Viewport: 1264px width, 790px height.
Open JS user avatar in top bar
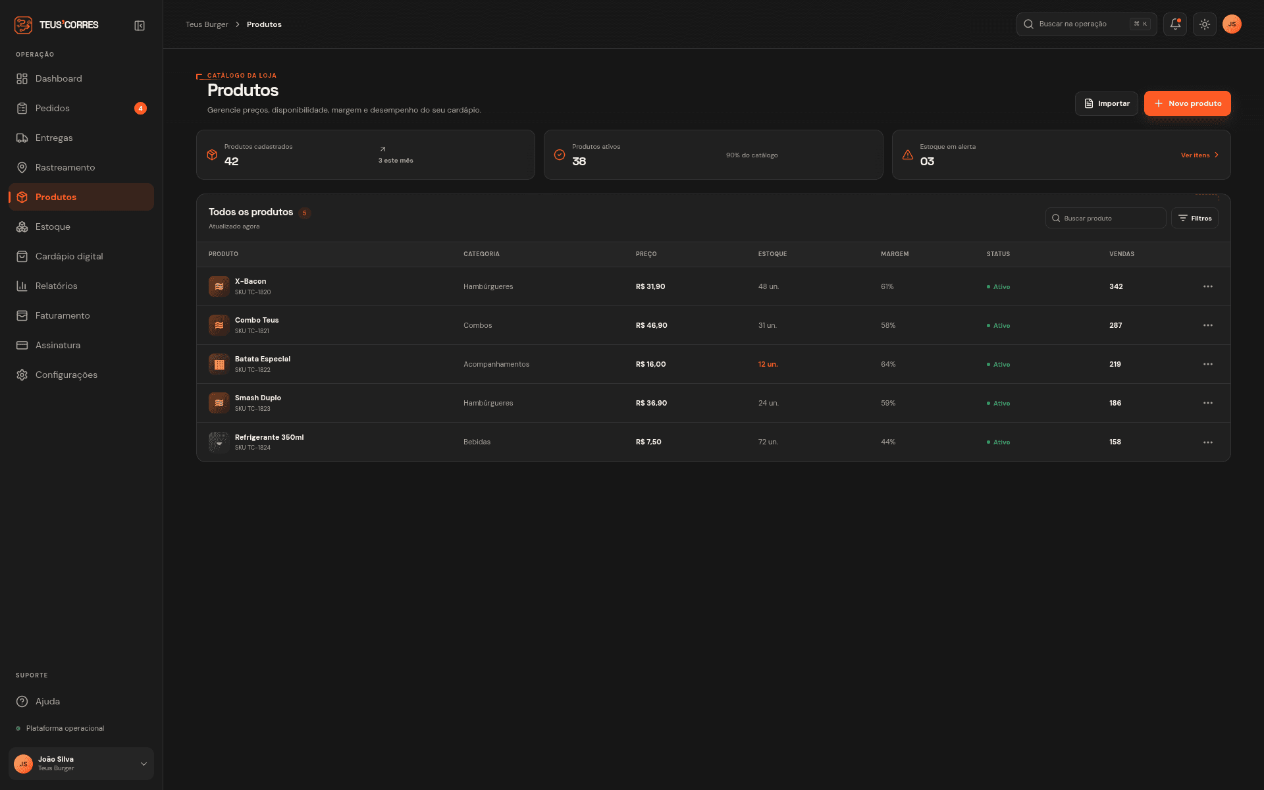(1232, 24)
